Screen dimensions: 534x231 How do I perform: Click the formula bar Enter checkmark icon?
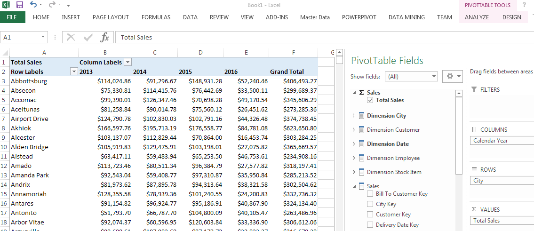[88, 37]
